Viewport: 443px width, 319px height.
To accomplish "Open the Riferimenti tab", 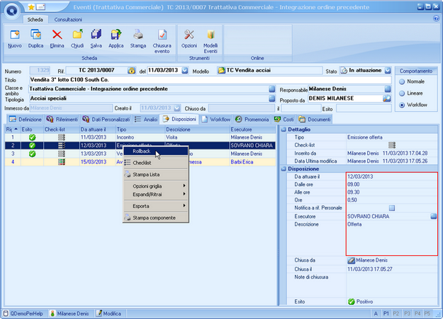I will (x=62, y=120).
